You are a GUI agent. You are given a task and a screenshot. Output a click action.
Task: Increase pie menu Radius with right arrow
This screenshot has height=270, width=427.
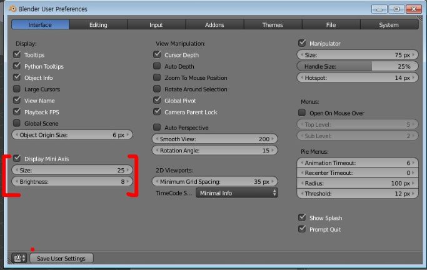(413, 183)
